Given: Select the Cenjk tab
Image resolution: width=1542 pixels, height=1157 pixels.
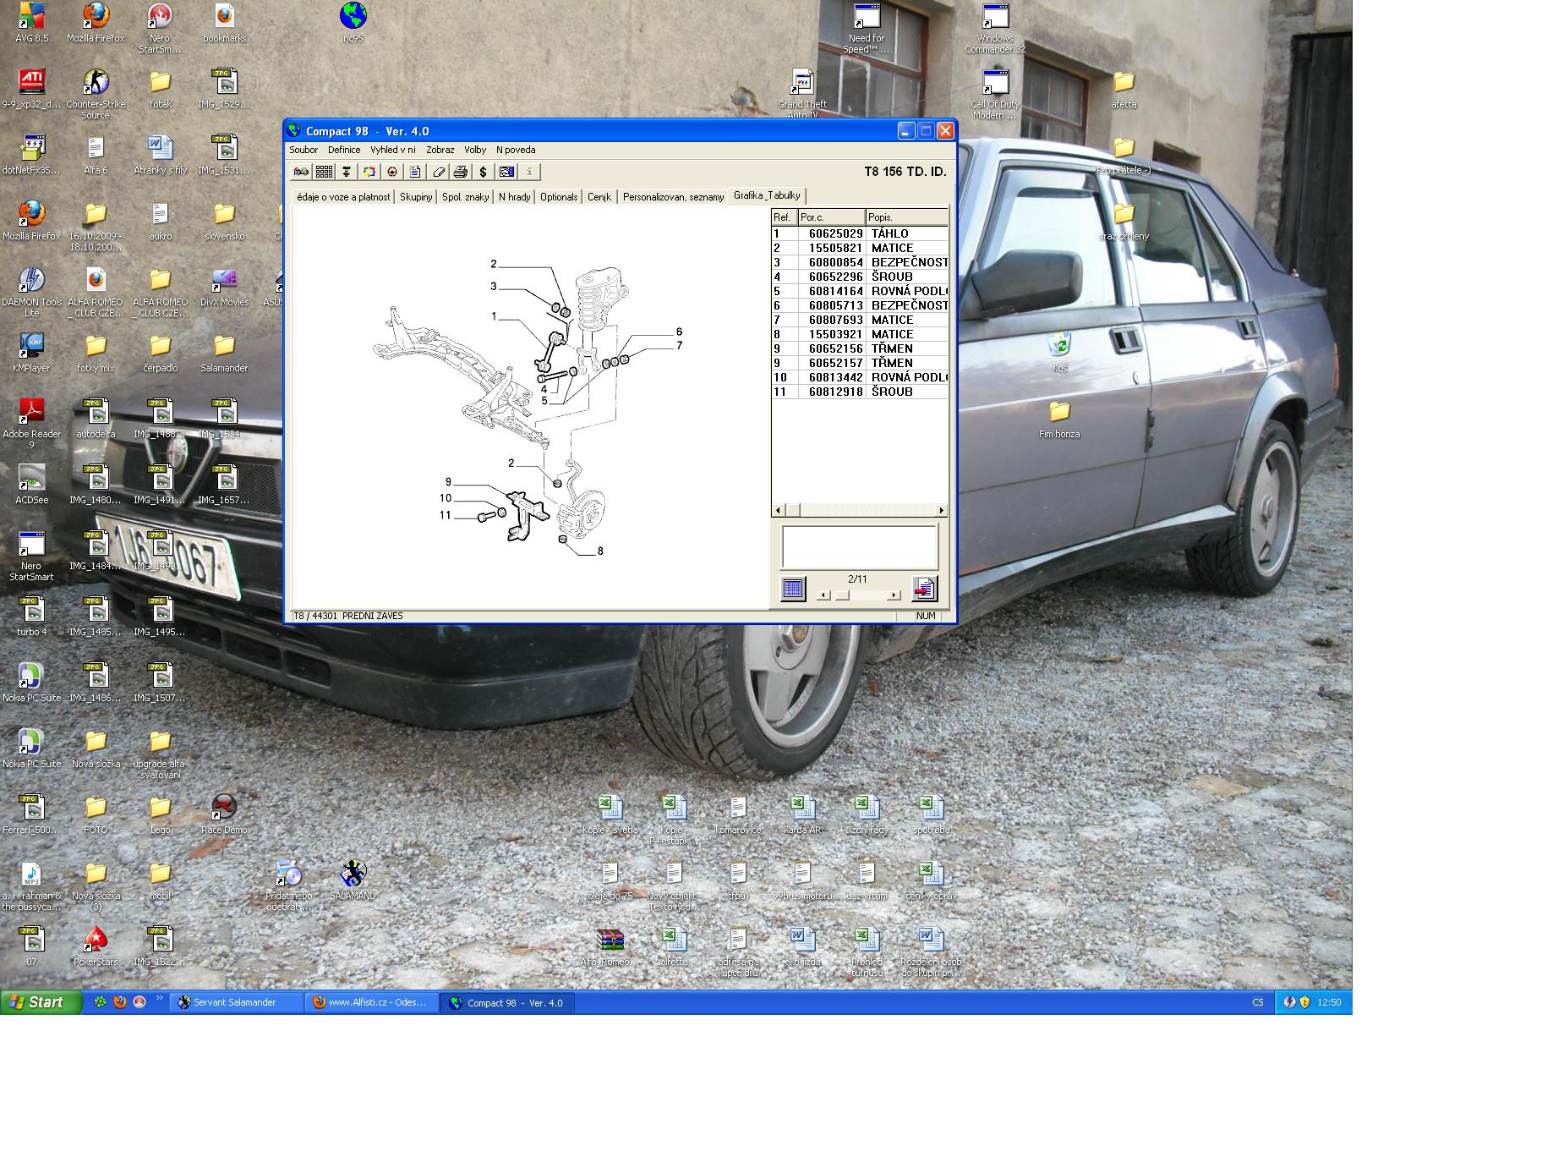Looking at the screenshot, I should (599, 197).
